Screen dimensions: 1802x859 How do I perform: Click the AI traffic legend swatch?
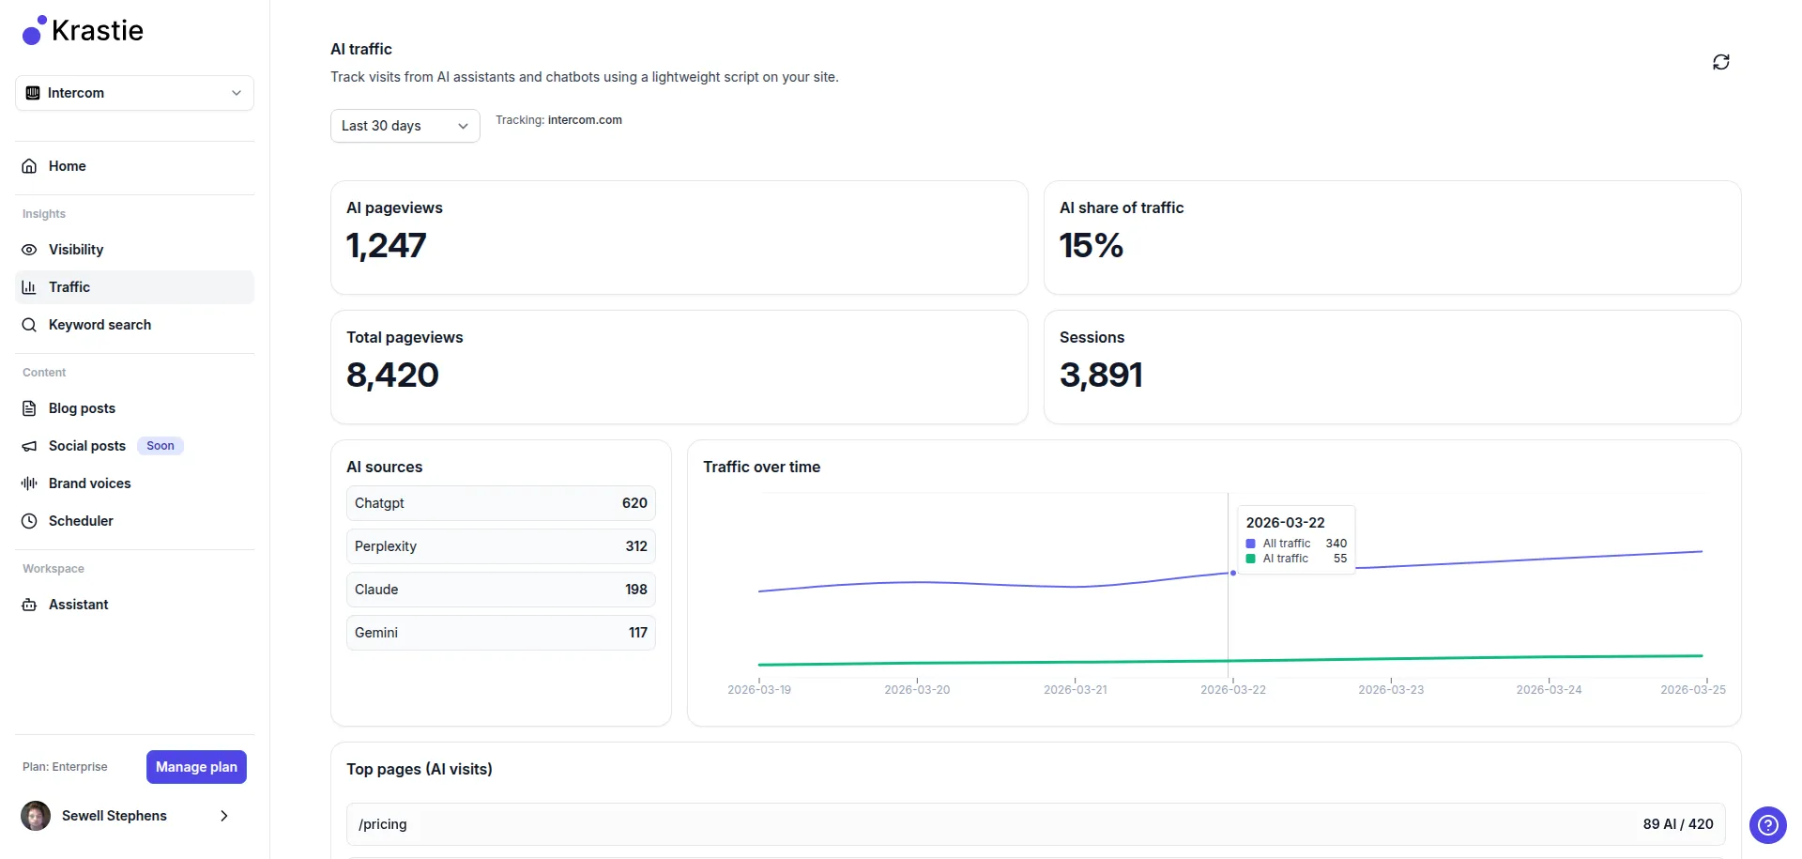click(1250, 559)
